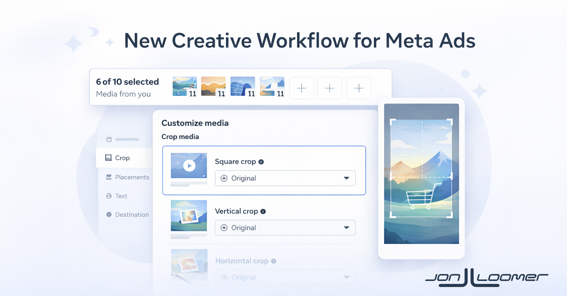Screen dimensions: 567x296
Task: Expand the Vertical crop Original dropdown
Action: 285,228
